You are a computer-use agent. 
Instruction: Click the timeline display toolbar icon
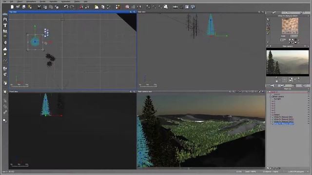click(x=175, y=7)
